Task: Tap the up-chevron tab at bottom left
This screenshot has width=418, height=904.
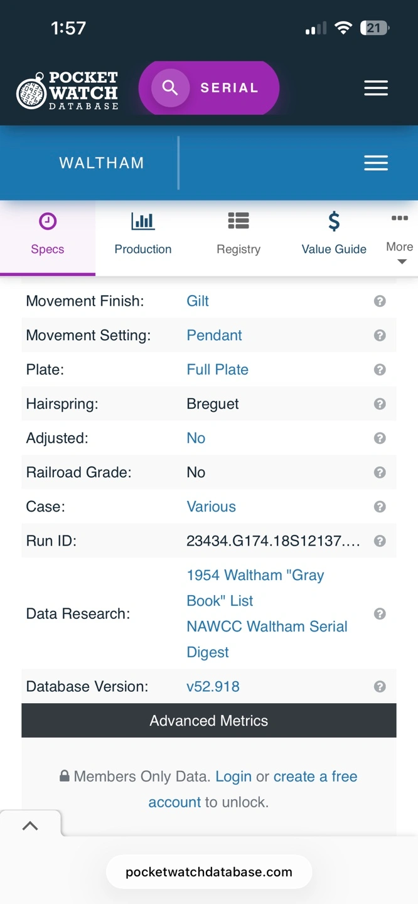Action: pyautogui.click(x=30, y=826)
